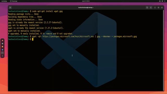Open the terminal hamburger menu
Viewport: 167px width, 94px height.
tap(151, 8)
